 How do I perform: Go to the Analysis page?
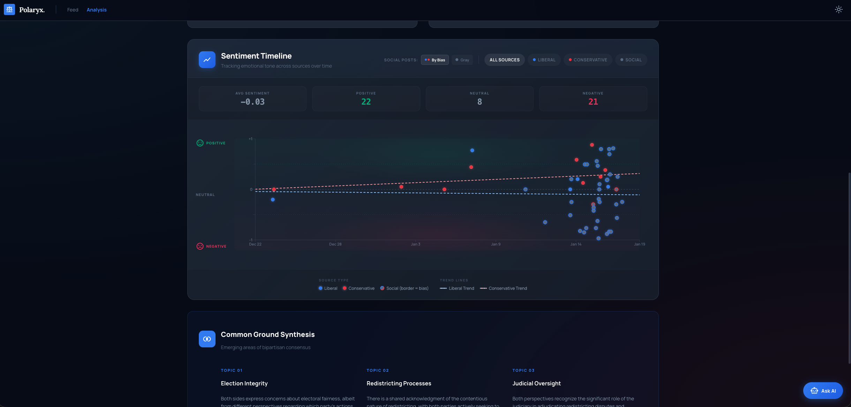click(97, 10)
